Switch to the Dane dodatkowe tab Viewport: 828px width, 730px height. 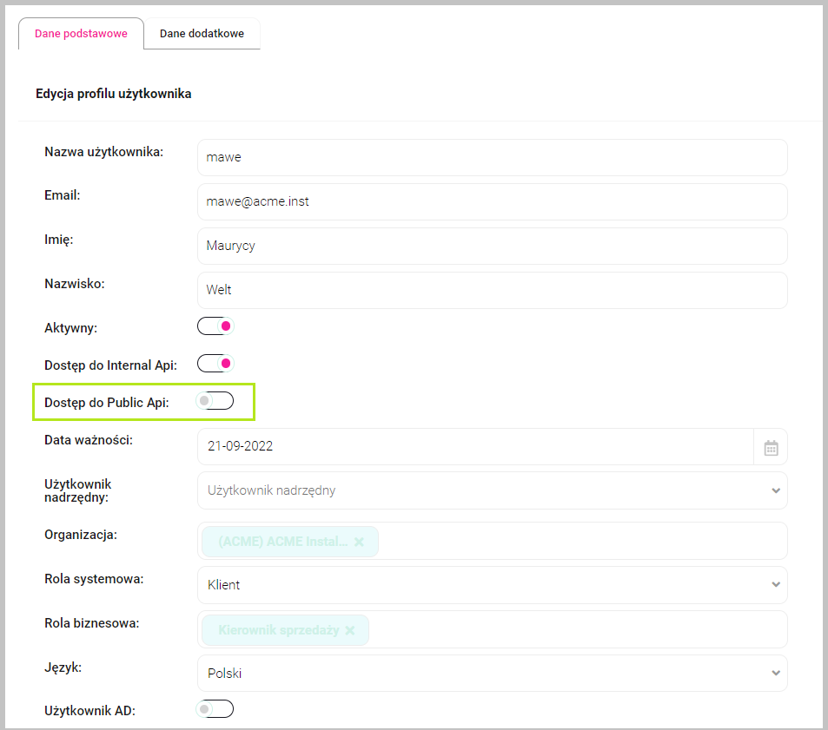click(x=202, y=34)
